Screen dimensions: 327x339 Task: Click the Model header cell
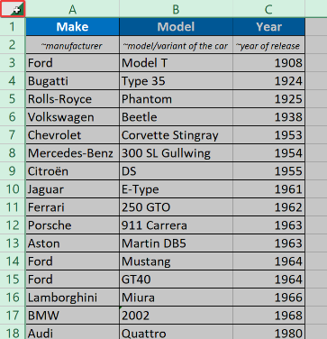click(x=176, y=27)
